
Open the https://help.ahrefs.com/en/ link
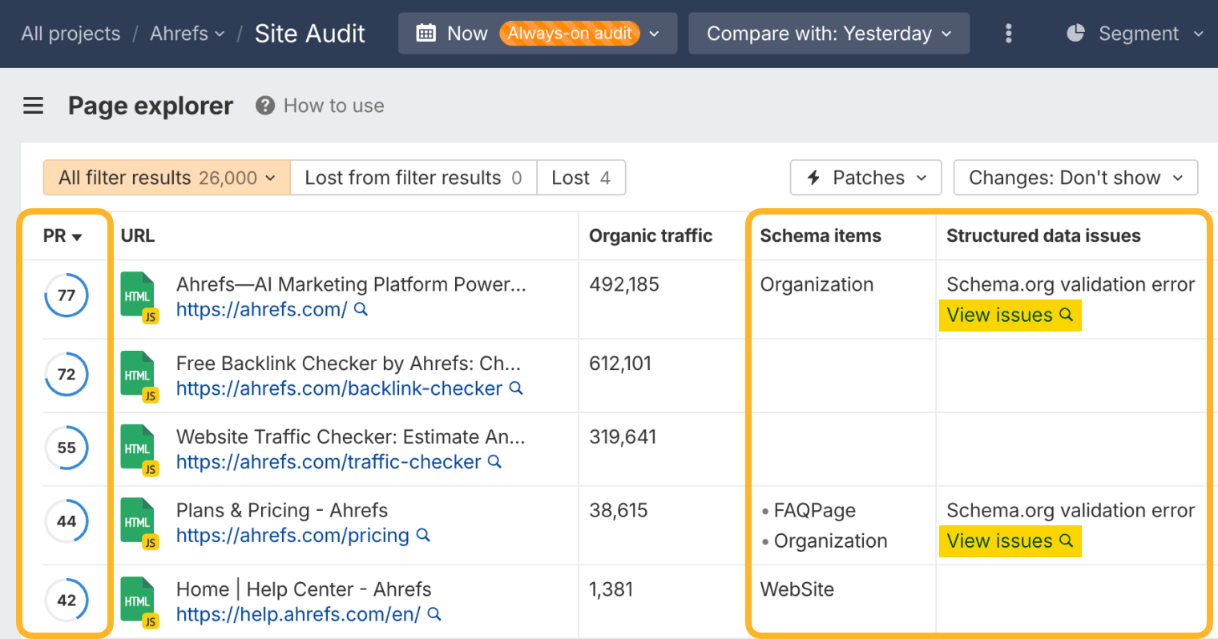click(x=298, y=614)
